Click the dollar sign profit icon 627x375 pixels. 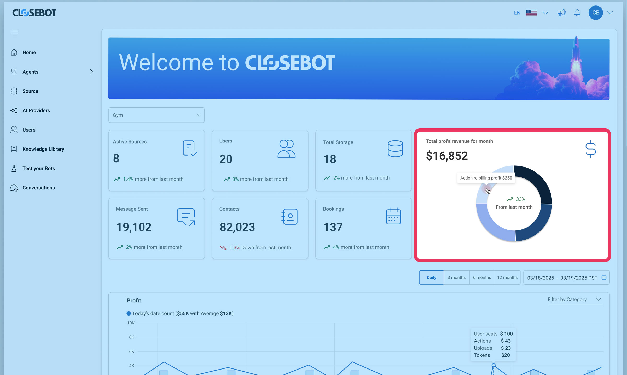590,149
